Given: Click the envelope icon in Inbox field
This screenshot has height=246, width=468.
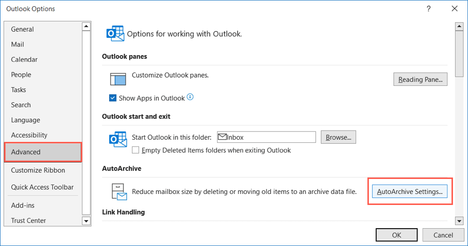Looking at the screenshot, I should pos(223,137).
